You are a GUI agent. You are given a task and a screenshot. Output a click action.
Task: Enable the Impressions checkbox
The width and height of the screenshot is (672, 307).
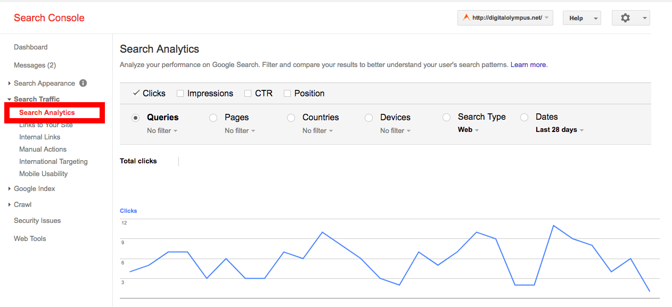point(181,94)
